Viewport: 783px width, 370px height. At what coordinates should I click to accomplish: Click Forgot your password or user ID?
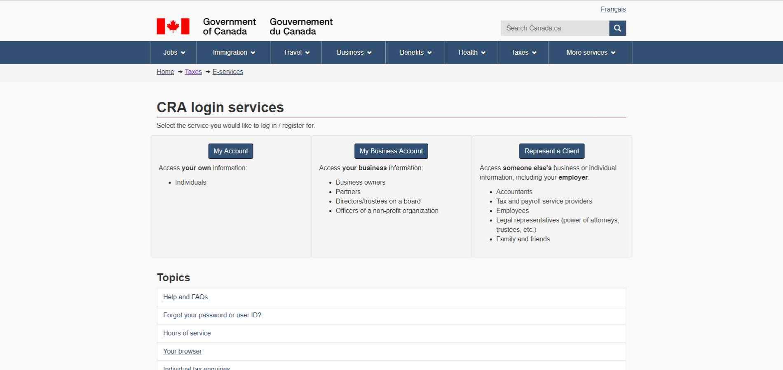(x=212, y=315)
